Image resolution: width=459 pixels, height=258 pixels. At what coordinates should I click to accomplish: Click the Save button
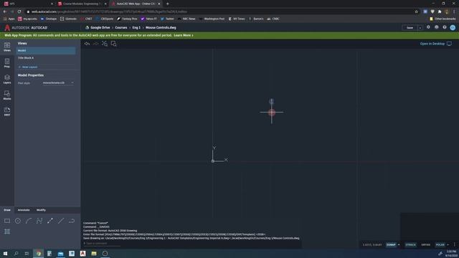click(410, 27)
